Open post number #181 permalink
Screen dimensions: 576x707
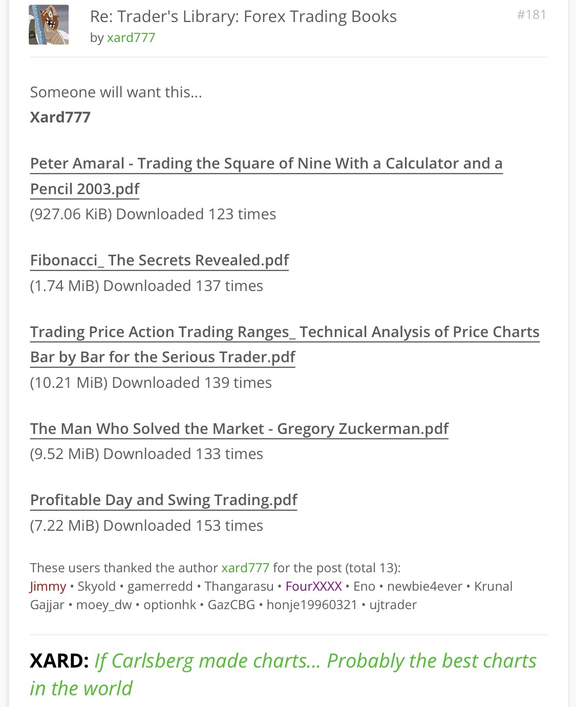(x=531, y=15)
